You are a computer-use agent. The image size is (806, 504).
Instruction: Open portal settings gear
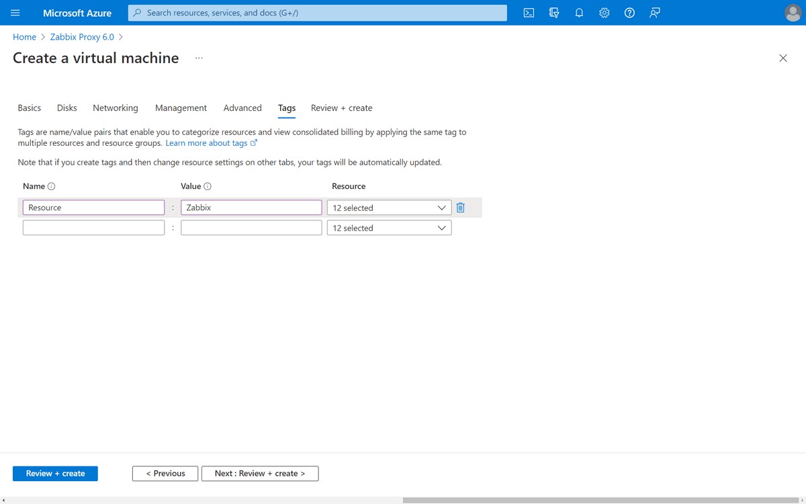click(604, 13)
